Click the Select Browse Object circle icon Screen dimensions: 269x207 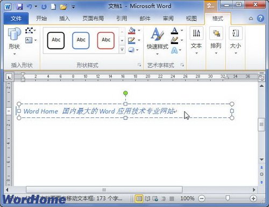click(261, 174)
